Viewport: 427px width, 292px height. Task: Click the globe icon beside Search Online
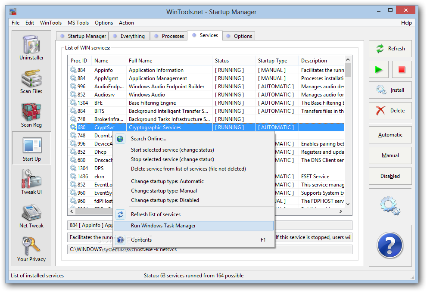120,139
